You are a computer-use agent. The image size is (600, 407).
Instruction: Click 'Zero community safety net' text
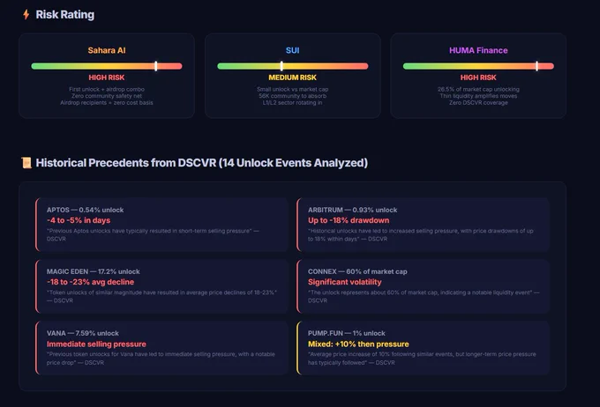coord(107,96)
